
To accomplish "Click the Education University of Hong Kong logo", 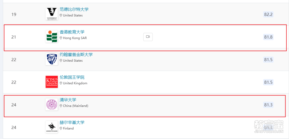I will pos(52,37).
